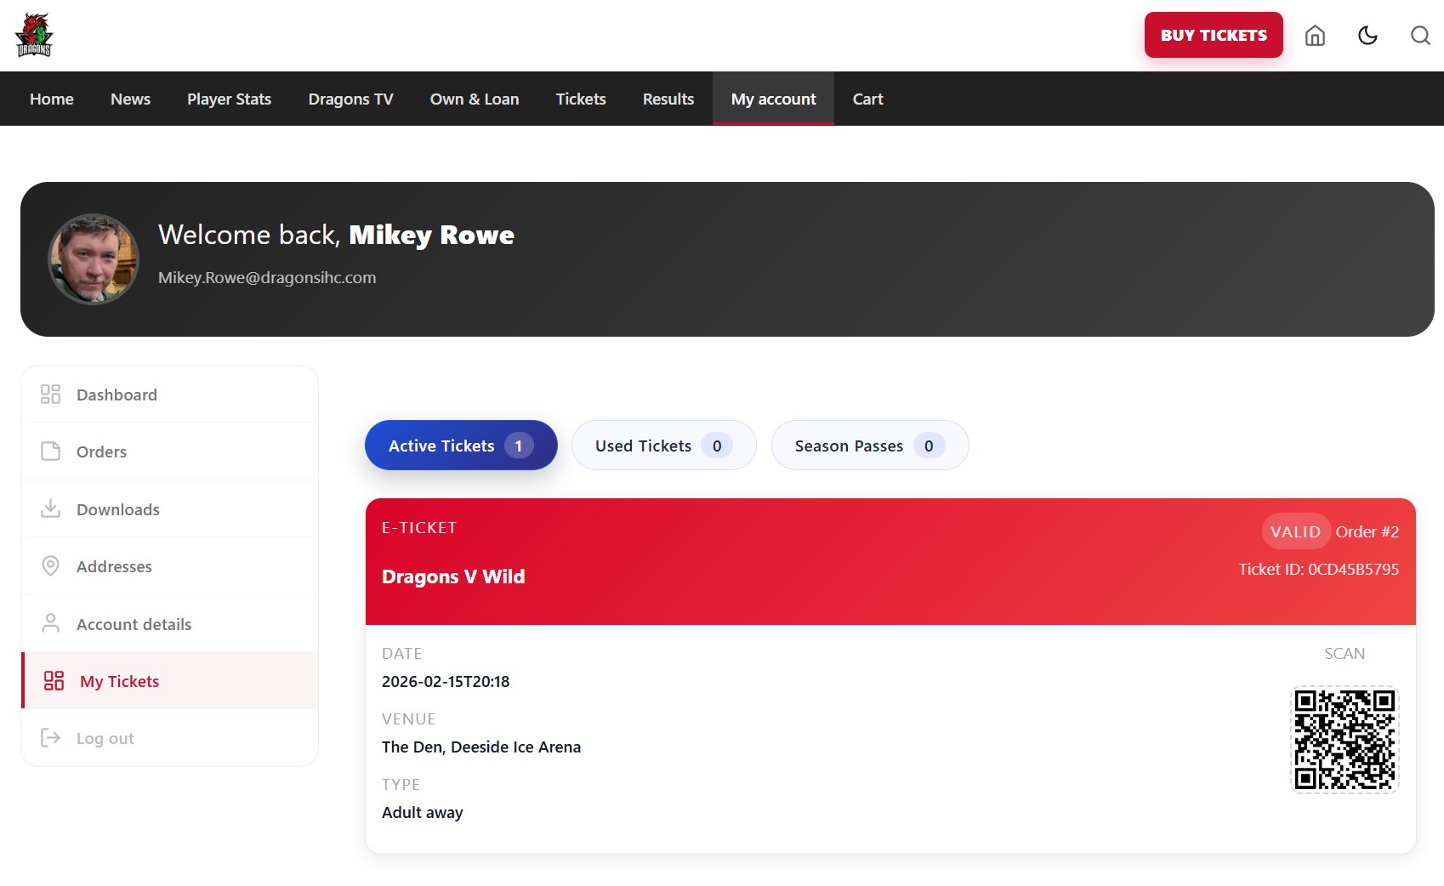The image size is (1444, 886).
Task: Select the Season Passes tab
Action: [x=869, y=446]
